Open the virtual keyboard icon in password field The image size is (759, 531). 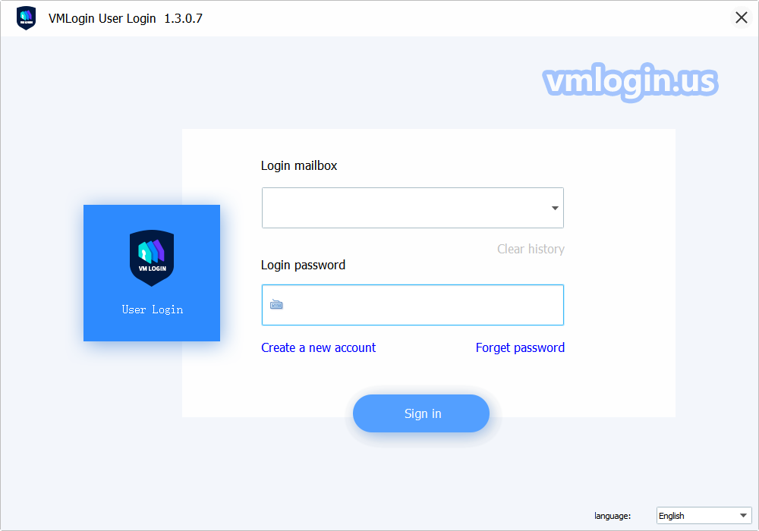click(276, 305)
